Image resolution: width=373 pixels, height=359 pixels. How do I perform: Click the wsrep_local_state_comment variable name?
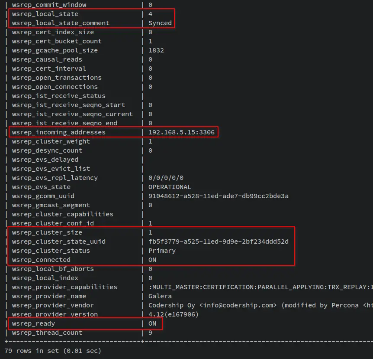pos(61,23)
